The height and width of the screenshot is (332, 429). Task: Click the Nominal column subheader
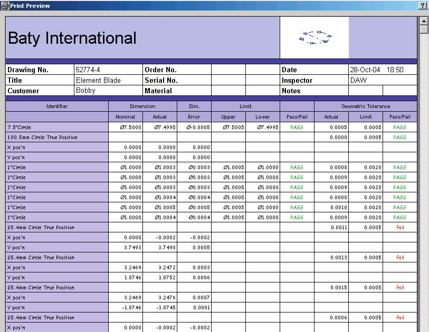coord(125,116)
